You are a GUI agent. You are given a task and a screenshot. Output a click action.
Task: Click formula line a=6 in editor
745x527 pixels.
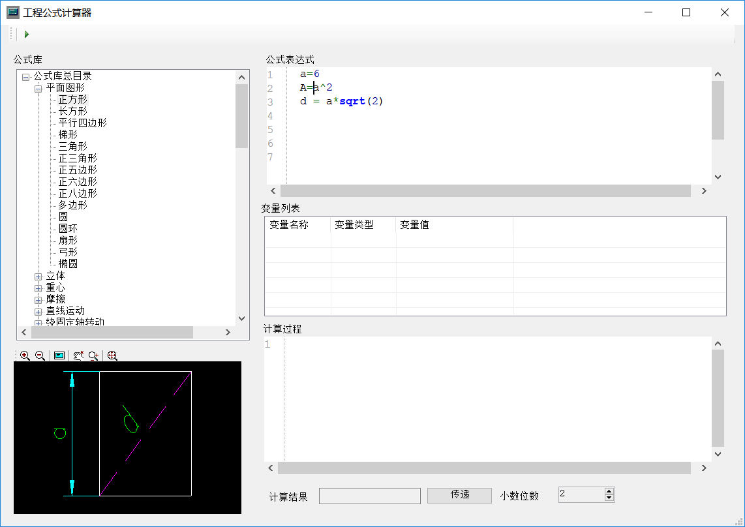(x=310, y=74)
